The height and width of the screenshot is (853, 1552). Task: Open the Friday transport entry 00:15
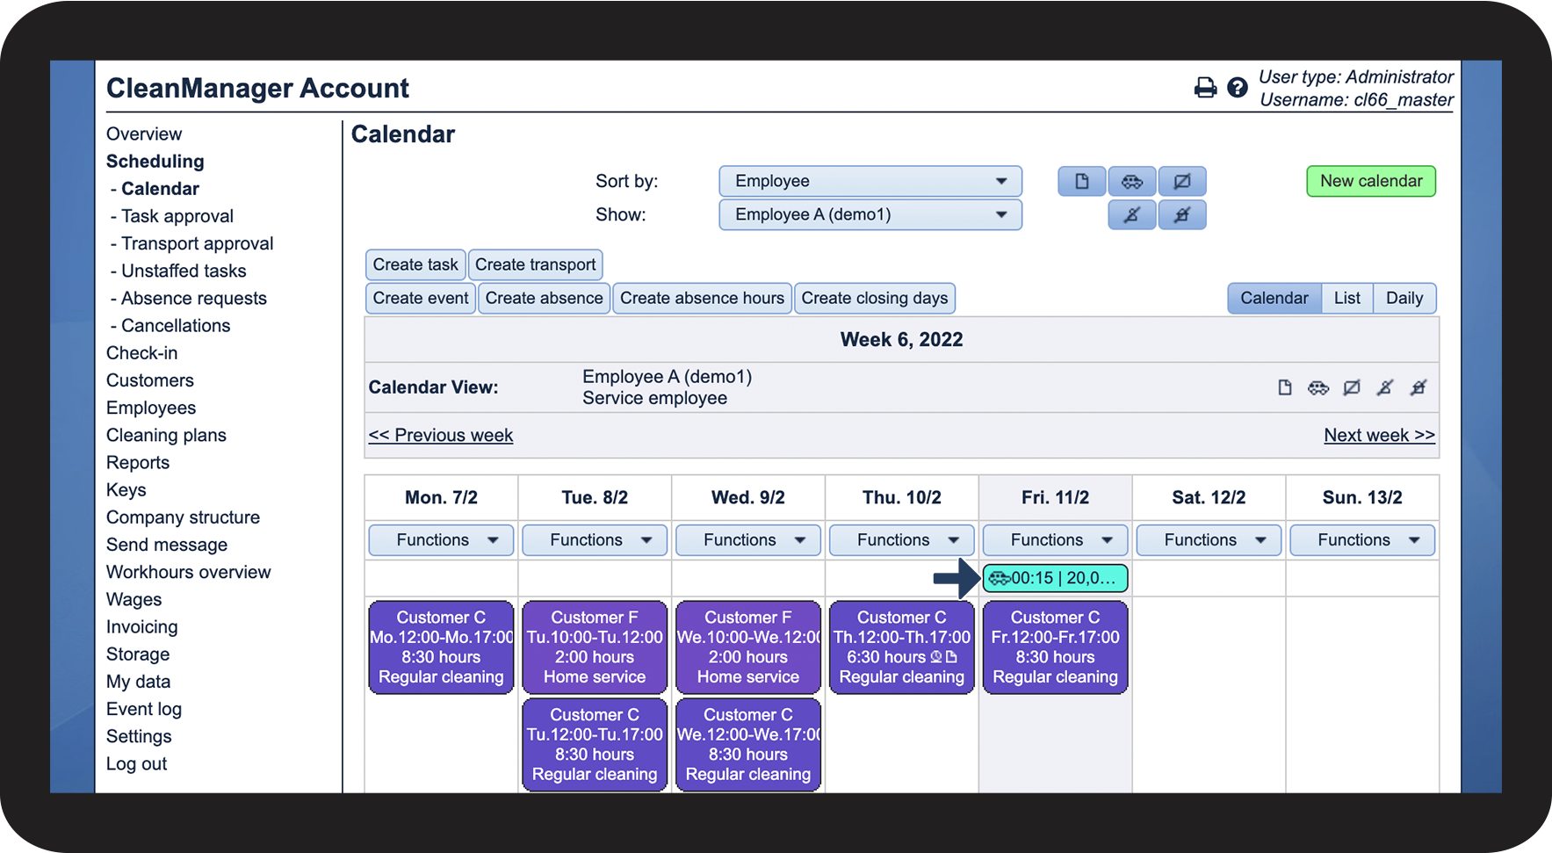click(1055, 578)
